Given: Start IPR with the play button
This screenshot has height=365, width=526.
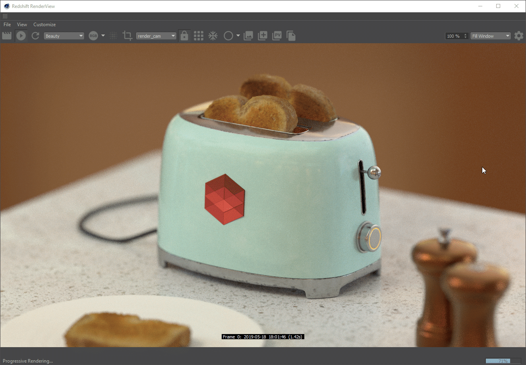Looking at the screenshot, I should pyautogui.click(x=21, y=36).
